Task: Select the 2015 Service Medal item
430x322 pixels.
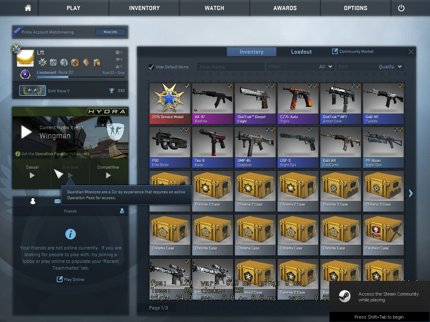Action: point(170,104)
